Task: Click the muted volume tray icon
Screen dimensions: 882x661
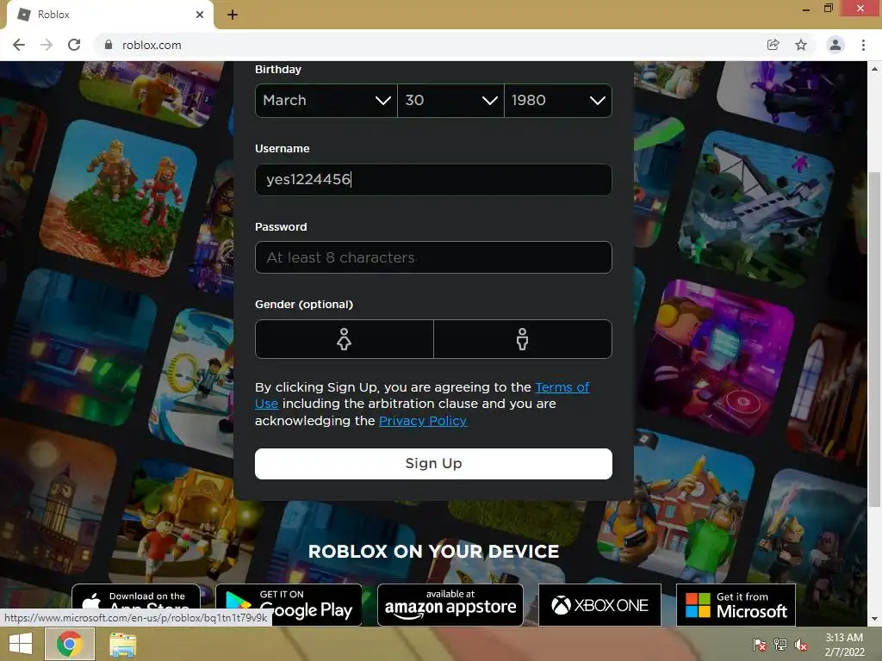Action: click(x=801, y=645)
